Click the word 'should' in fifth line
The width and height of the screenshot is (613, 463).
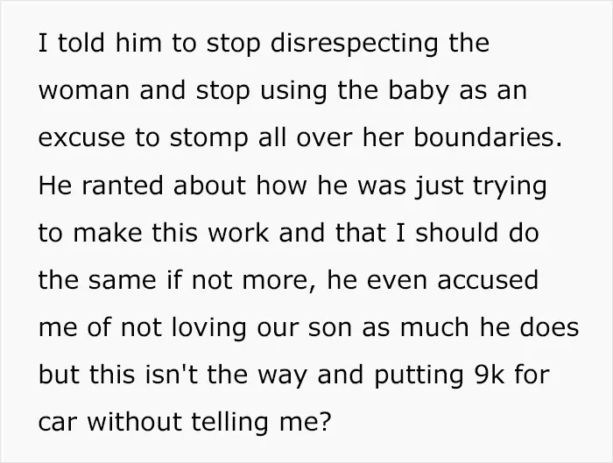456,232
